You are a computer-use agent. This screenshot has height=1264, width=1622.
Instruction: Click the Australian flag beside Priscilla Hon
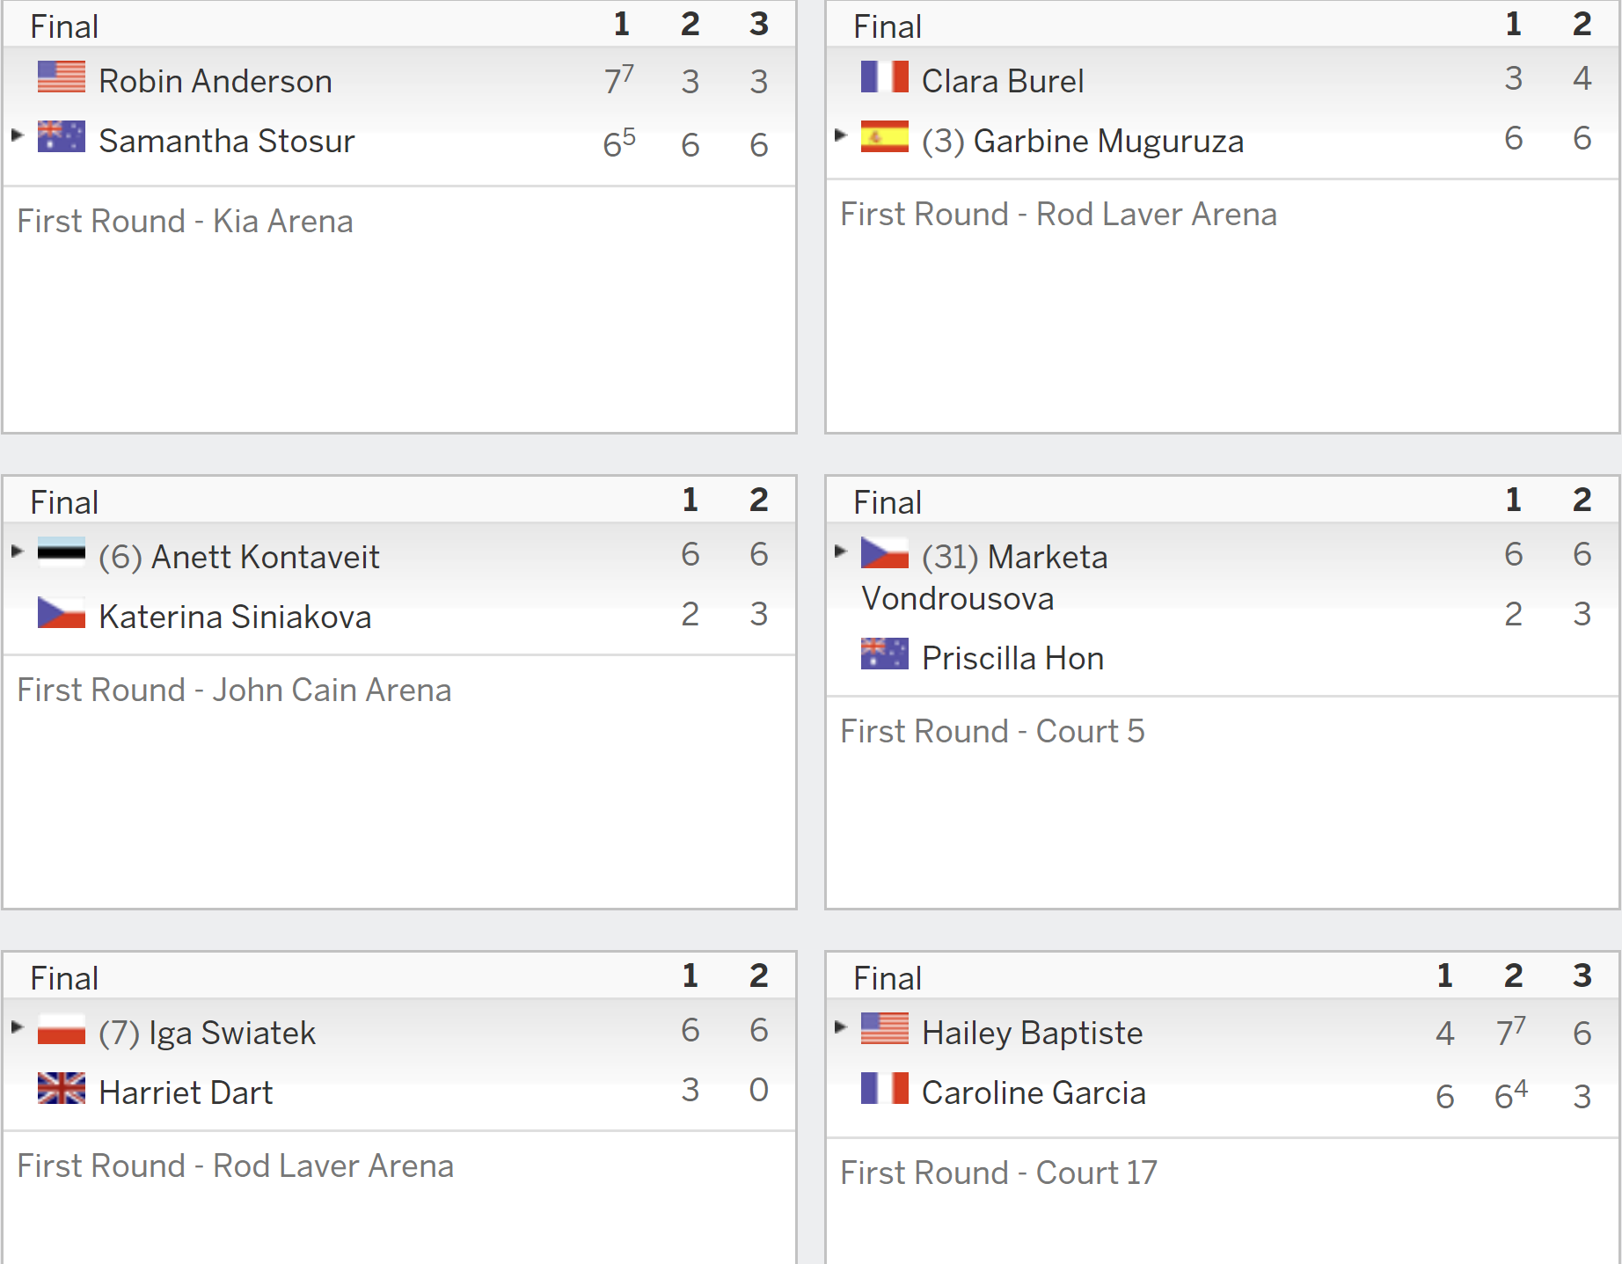[885, 654]
